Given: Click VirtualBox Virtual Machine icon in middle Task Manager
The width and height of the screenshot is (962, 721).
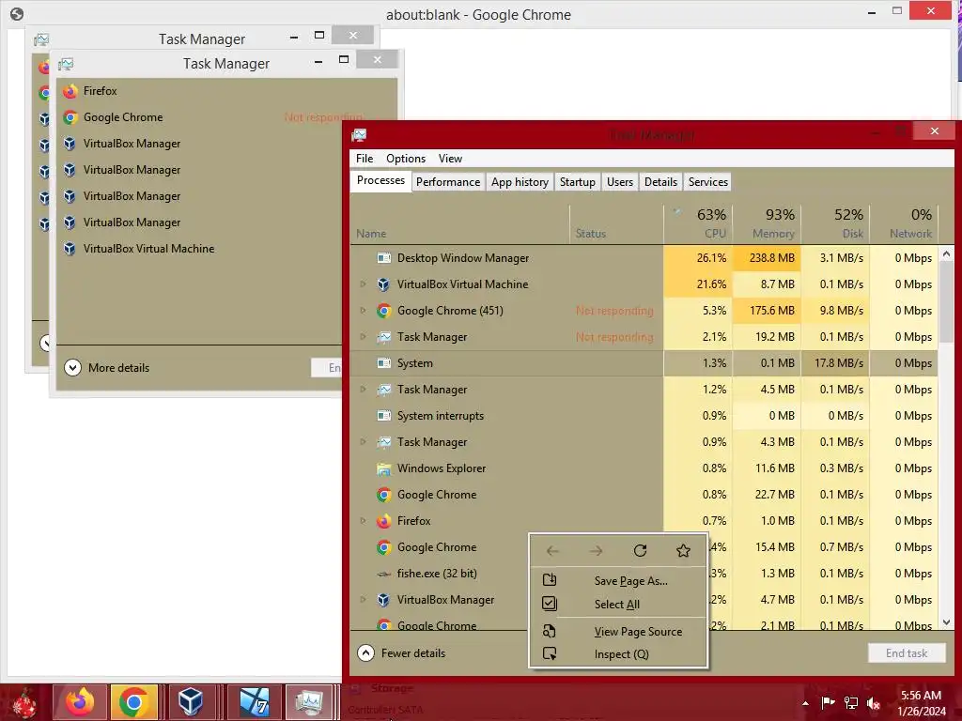Looking at the screenshot, I should coord(70,248).
